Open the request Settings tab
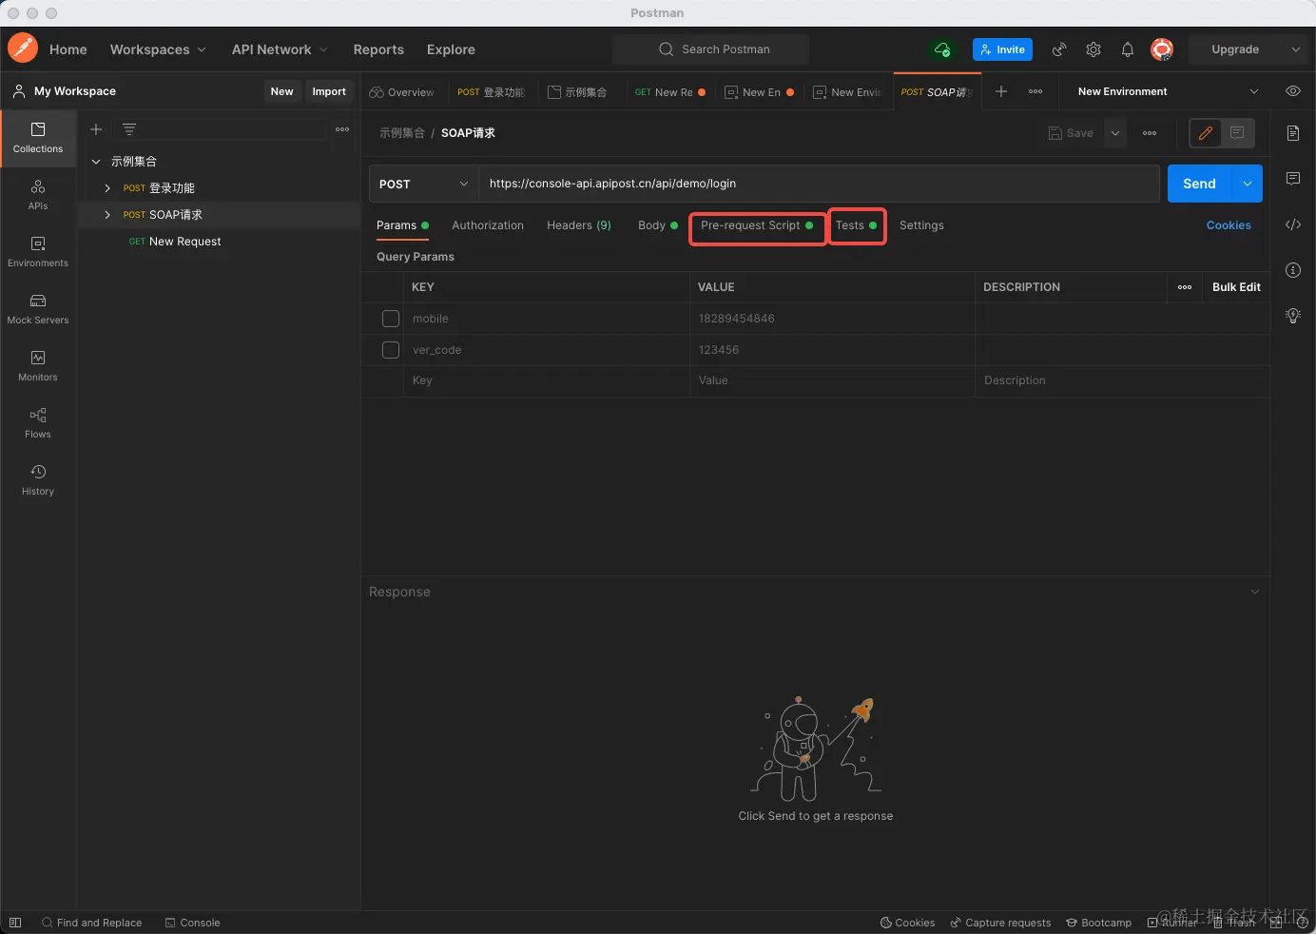The image size is (1316, 934). click(921, 225)
